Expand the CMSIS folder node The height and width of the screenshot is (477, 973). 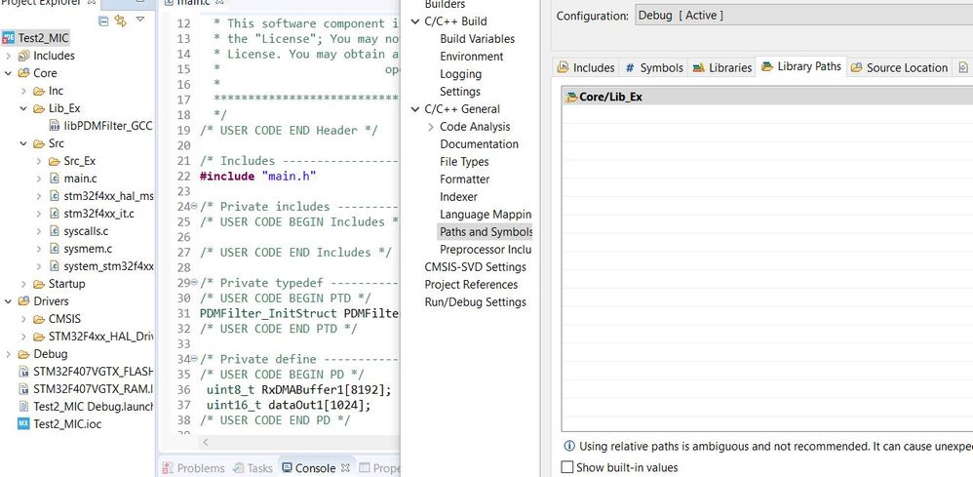coord(23,319)
